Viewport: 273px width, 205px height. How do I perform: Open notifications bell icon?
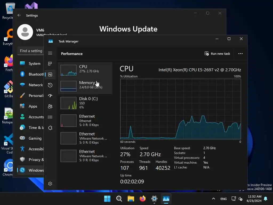click(x=266, y=199)
